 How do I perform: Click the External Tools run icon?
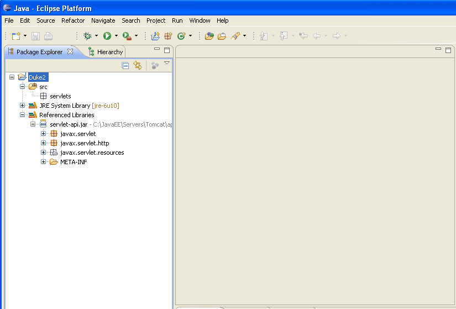[127, 36]
